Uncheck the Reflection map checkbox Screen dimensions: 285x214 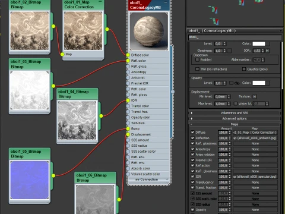(x=192, y=138)
